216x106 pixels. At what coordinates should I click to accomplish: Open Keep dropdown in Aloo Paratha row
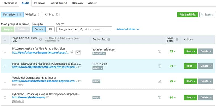click(191, 51)
